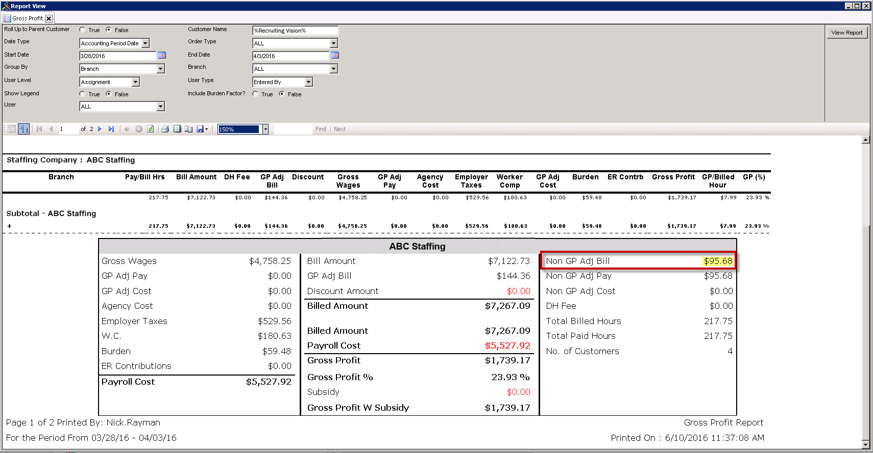This screenshot has height=453, width=873.
Task: Set Roll Up to Parent Customer False
Action: point(109,30)
